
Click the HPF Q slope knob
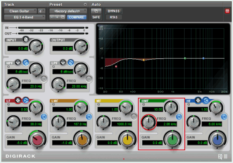pos(36,70)
